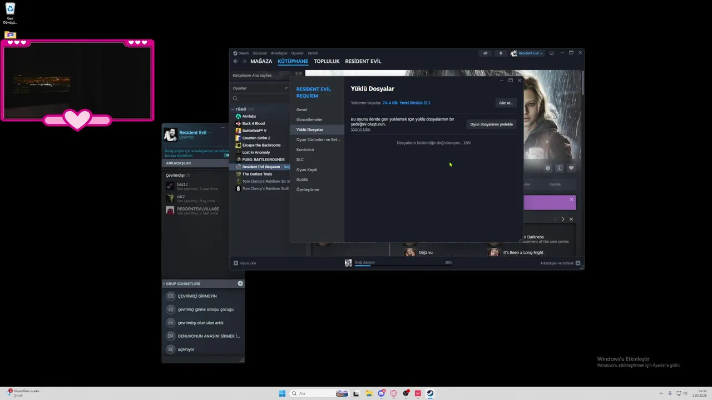Click the Göz at... button
The width and height of the screenshot is (712, 400).
pyautogui.click(x=506, y=103)
